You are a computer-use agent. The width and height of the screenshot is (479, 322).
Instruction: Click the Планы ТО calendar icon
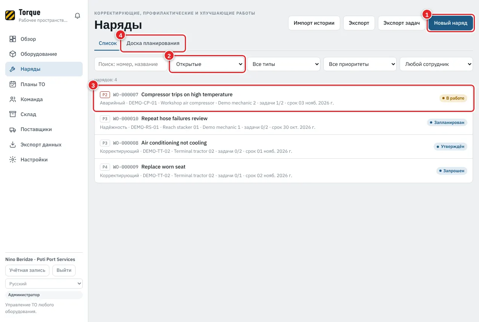[x=13, y=84]
